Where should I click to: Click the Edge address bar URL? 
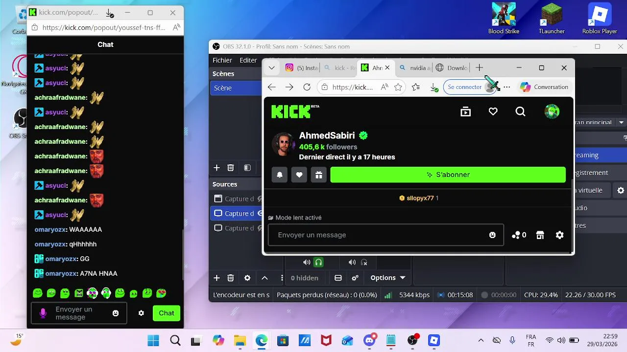pos(352,87)
